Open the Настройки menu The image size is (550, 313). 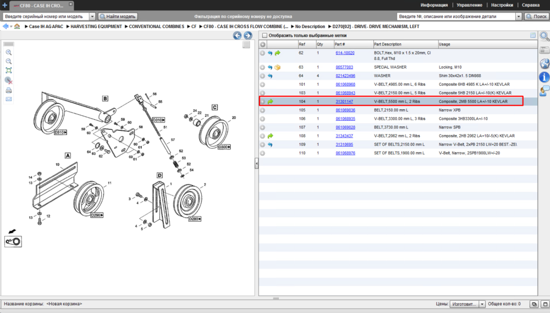pyautogui.click(x=502, y=5)
